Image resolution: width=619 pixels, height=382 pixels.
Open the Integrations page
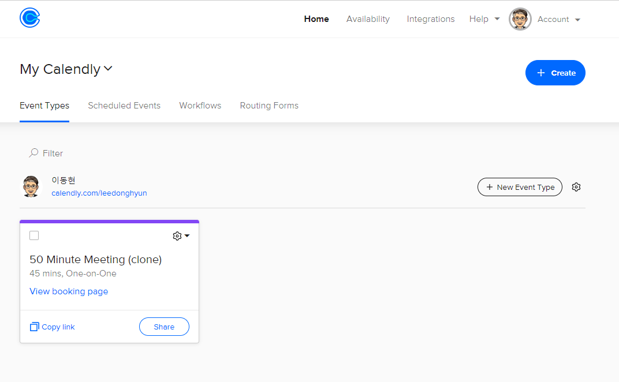pyautogui.click(x=430, y=19)
